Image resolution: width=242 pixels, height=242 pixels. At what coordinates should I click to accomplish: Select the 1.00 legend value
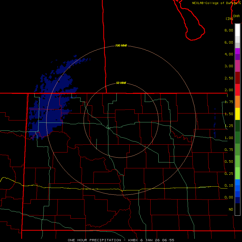point(229,138)
